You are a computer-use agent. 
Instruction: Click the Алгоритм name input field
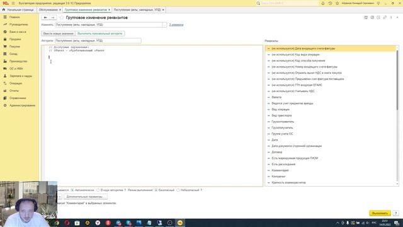(98, 40)
